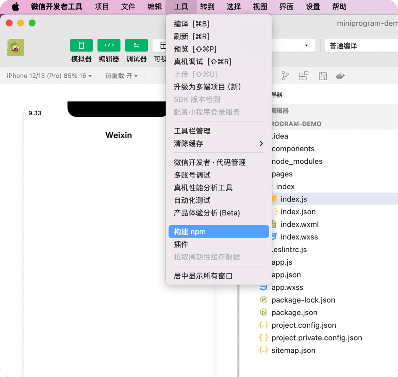Screen dimensions: 398x377
Task: Open the 微信开发者工具 app menu
Action: tap(57, 7)
